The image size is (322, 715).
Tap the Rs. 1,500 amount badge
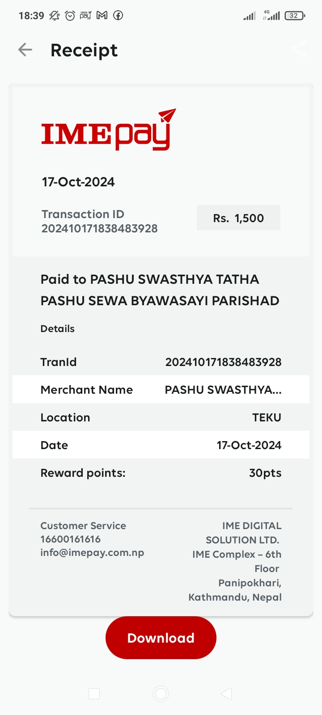[x=238, y=218]
